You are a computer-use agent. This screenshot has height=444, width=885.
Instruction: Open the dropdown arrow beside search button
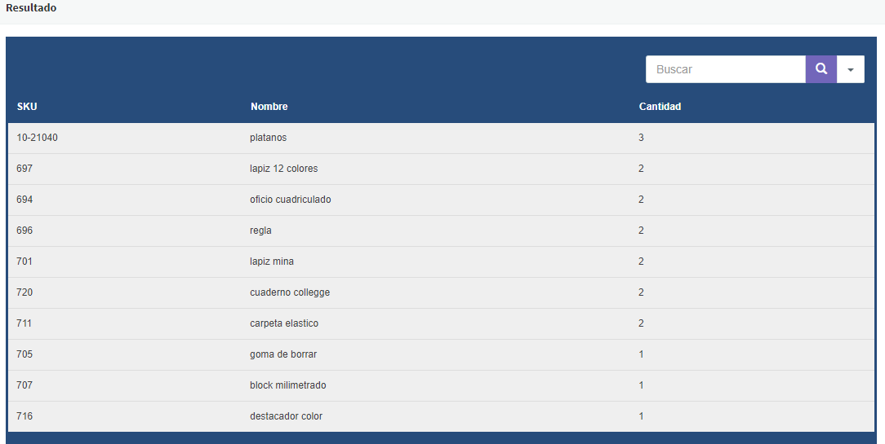coord(851,69)
